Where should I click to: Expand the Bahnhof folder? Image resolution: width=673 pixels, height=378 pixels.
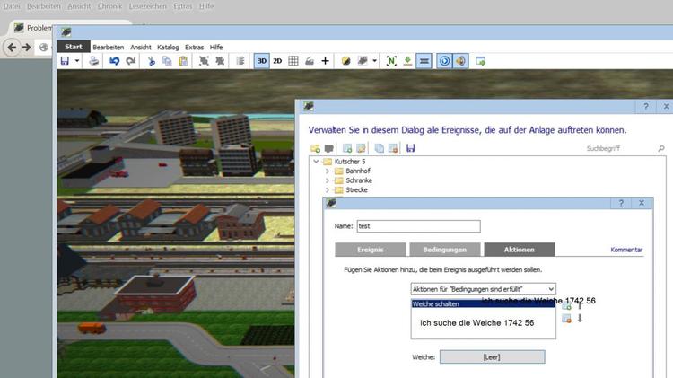click(328, 171)
